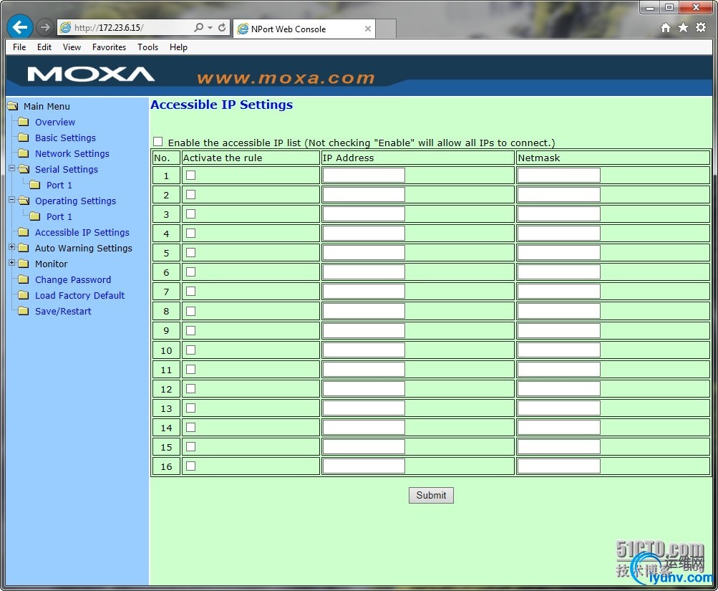Open favorites star icon

point(683,27)
